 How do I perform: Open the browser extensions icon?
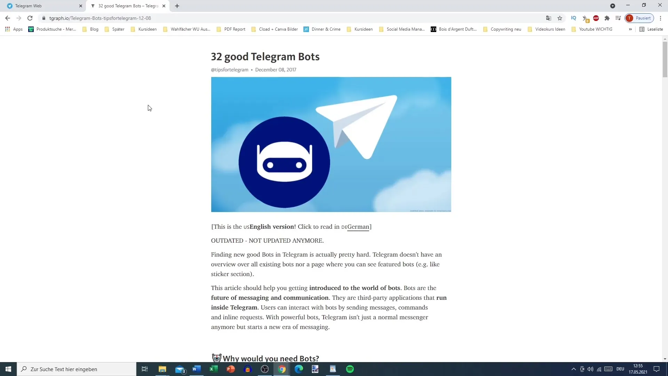pyautogui.click(x=607, y=18)
